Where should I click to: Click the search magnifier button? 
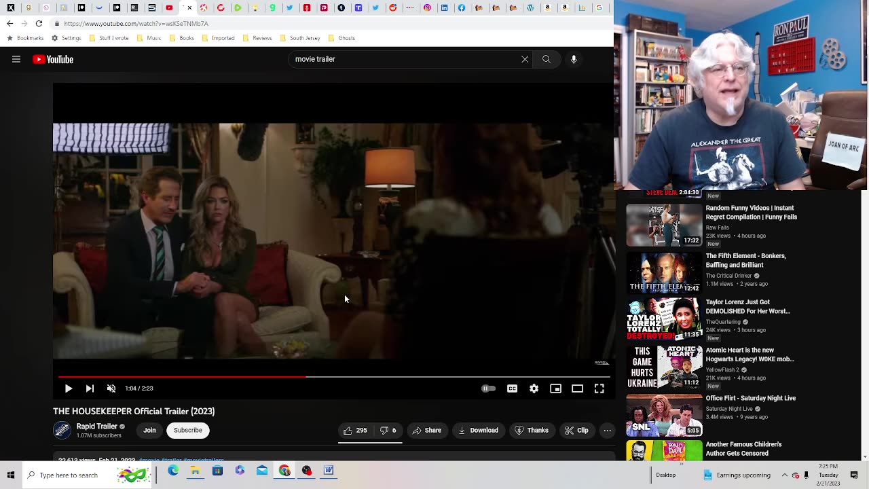[547, 59]
